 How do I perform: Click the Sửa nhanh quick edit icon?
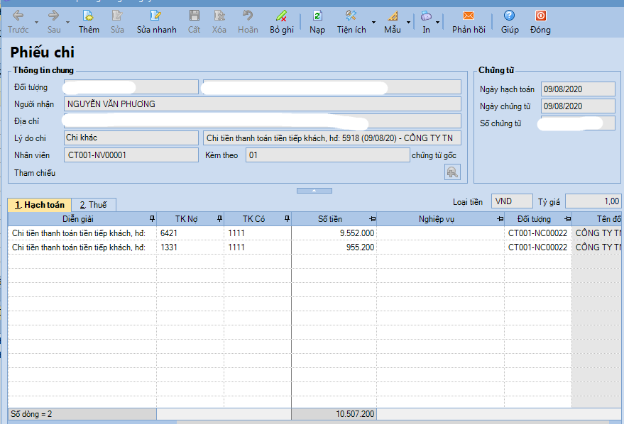[156, 16]
